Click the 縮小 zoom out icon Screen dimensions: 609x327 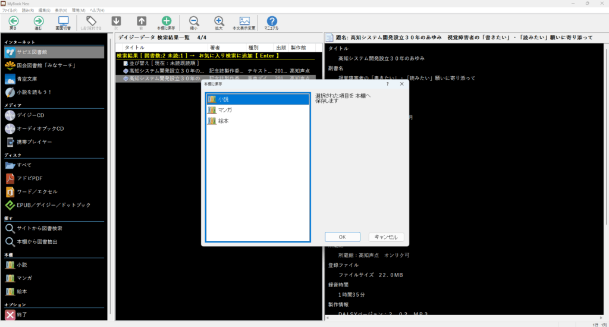[193, 23]
